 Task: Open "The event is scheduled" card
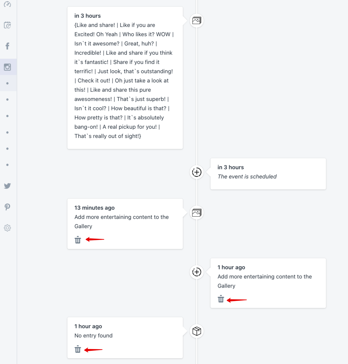268,173
